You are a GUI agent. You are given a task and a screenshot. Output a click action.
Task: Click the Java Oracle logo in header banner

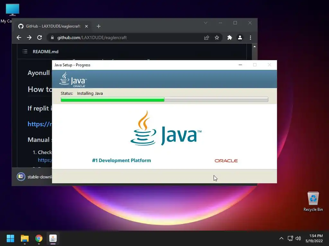point(73,79)
